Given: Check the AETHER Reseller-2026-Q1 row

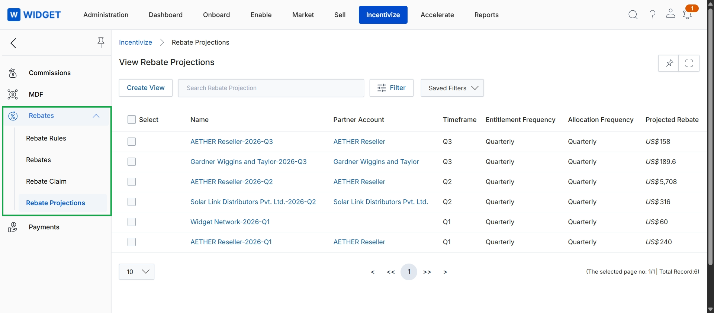Looking at the screenshot, I should click(x=132, y=242).
